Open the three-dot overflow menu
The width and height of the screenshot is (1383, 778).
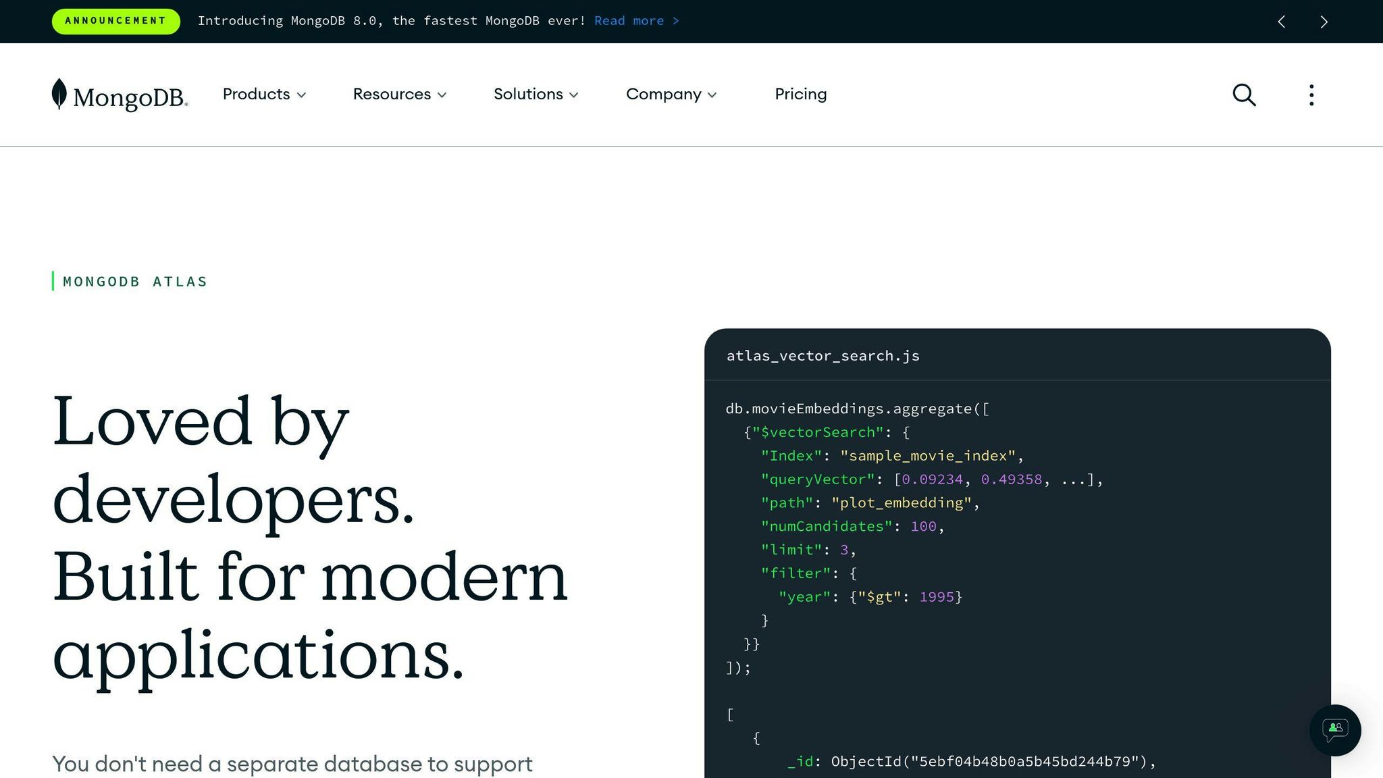click(1311, 95)
